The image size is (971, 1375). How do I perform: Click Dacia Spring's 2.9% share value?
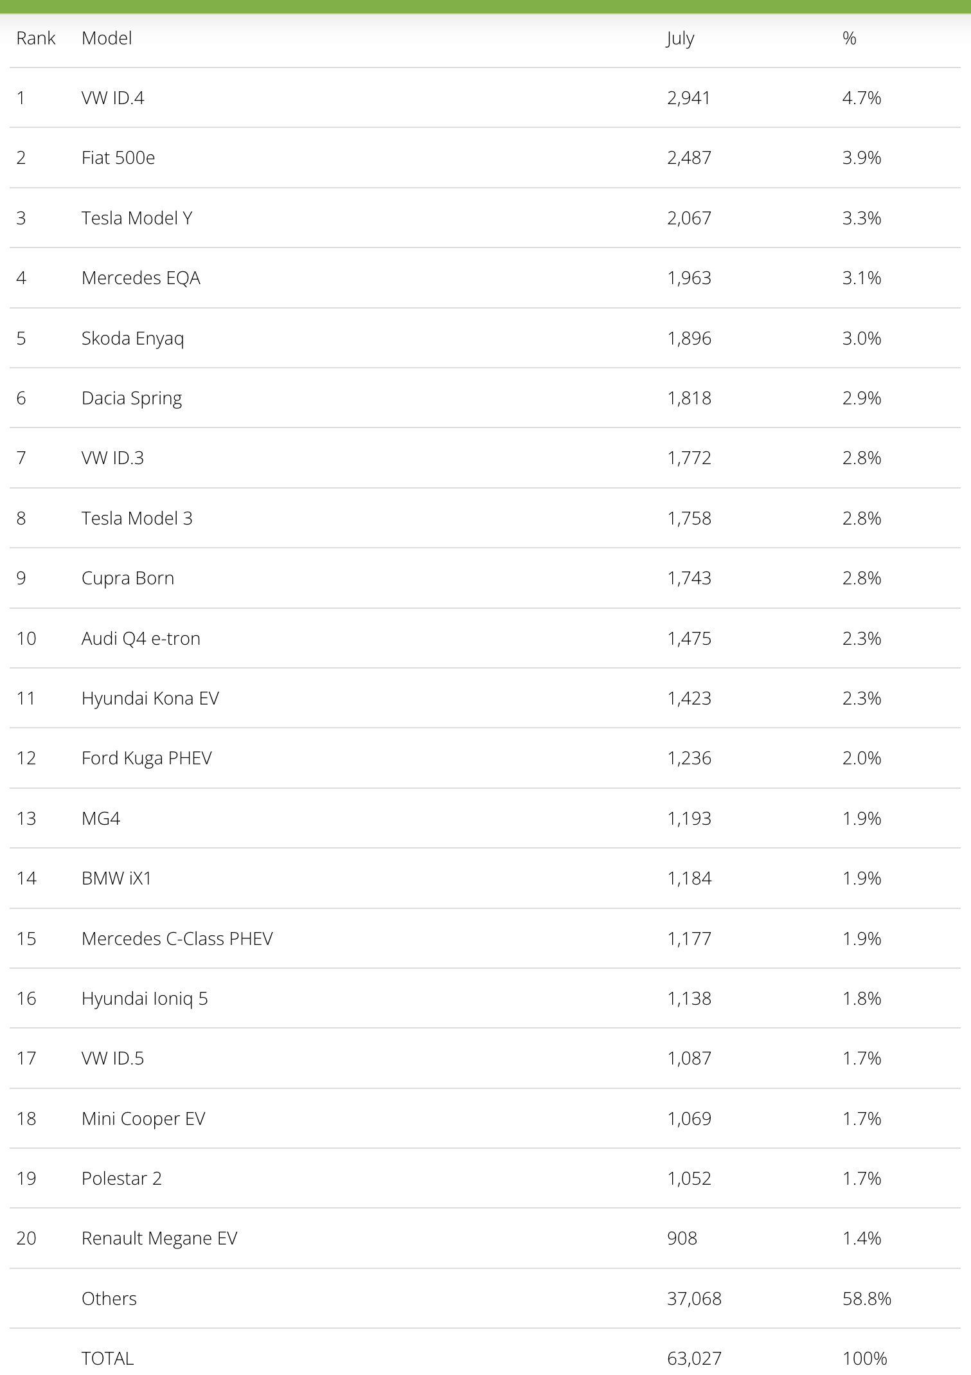click(x=862, y=398)
